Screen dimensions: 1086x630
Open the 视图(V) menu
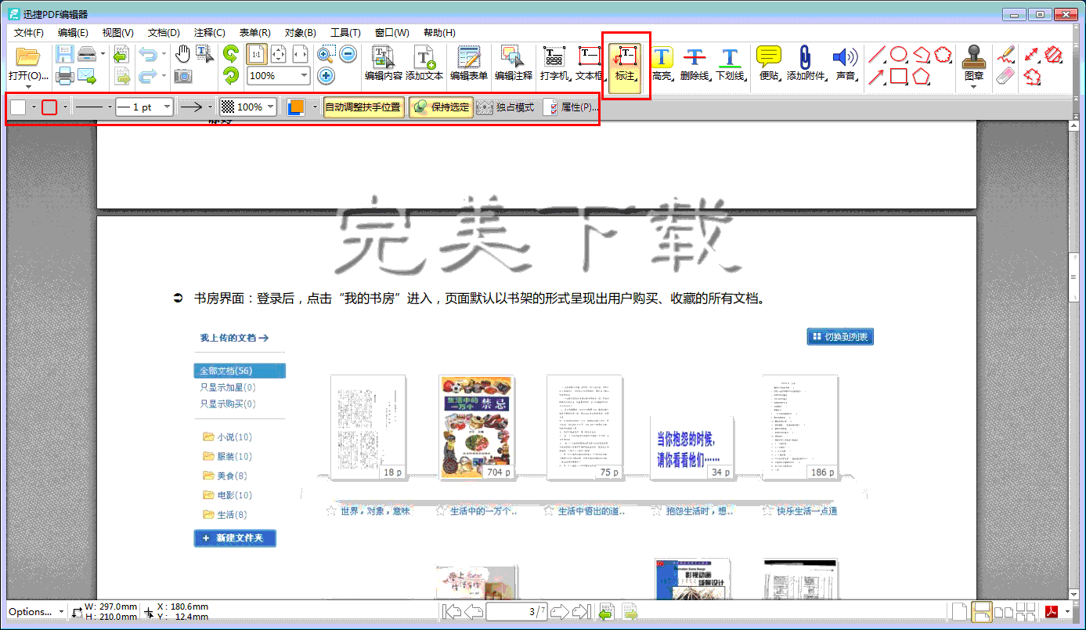(117, 33)
